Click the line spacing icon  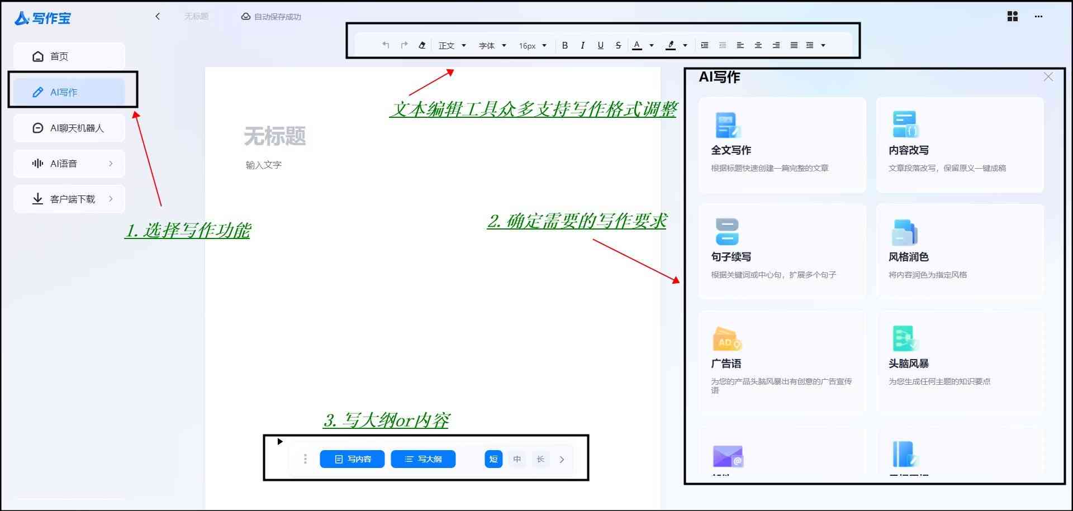point(810,45)
